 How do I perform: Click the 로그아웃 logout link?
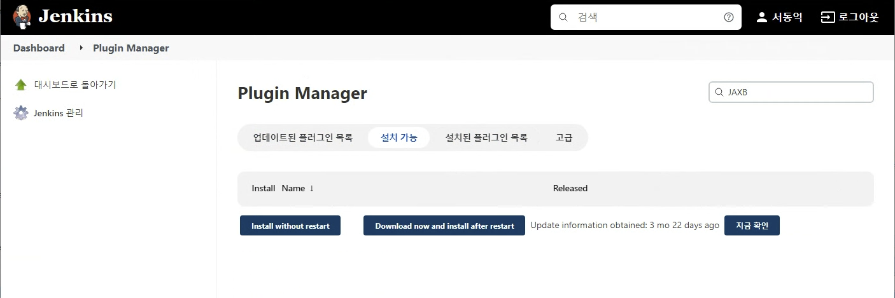point(859,17)
